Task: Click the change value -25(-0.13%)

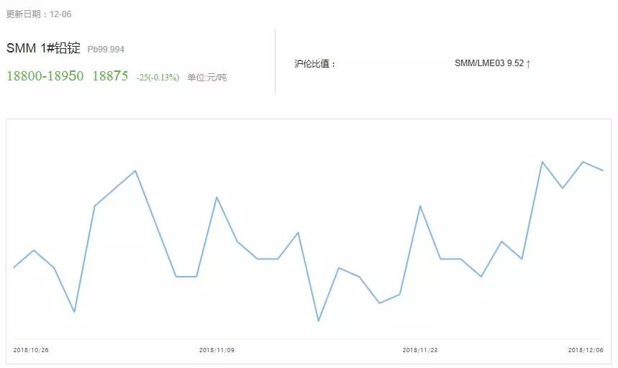Action: (x=158, y=78)
